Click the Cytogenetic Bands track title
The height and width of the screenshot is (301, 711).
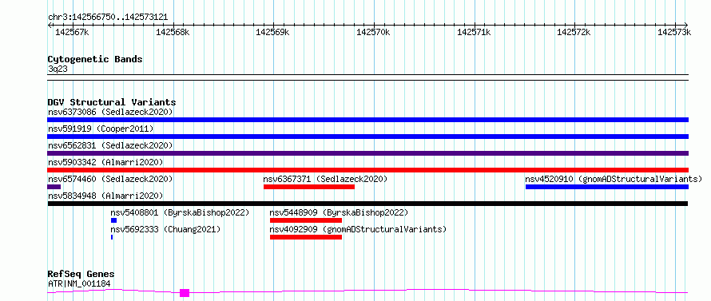point(95,59)
